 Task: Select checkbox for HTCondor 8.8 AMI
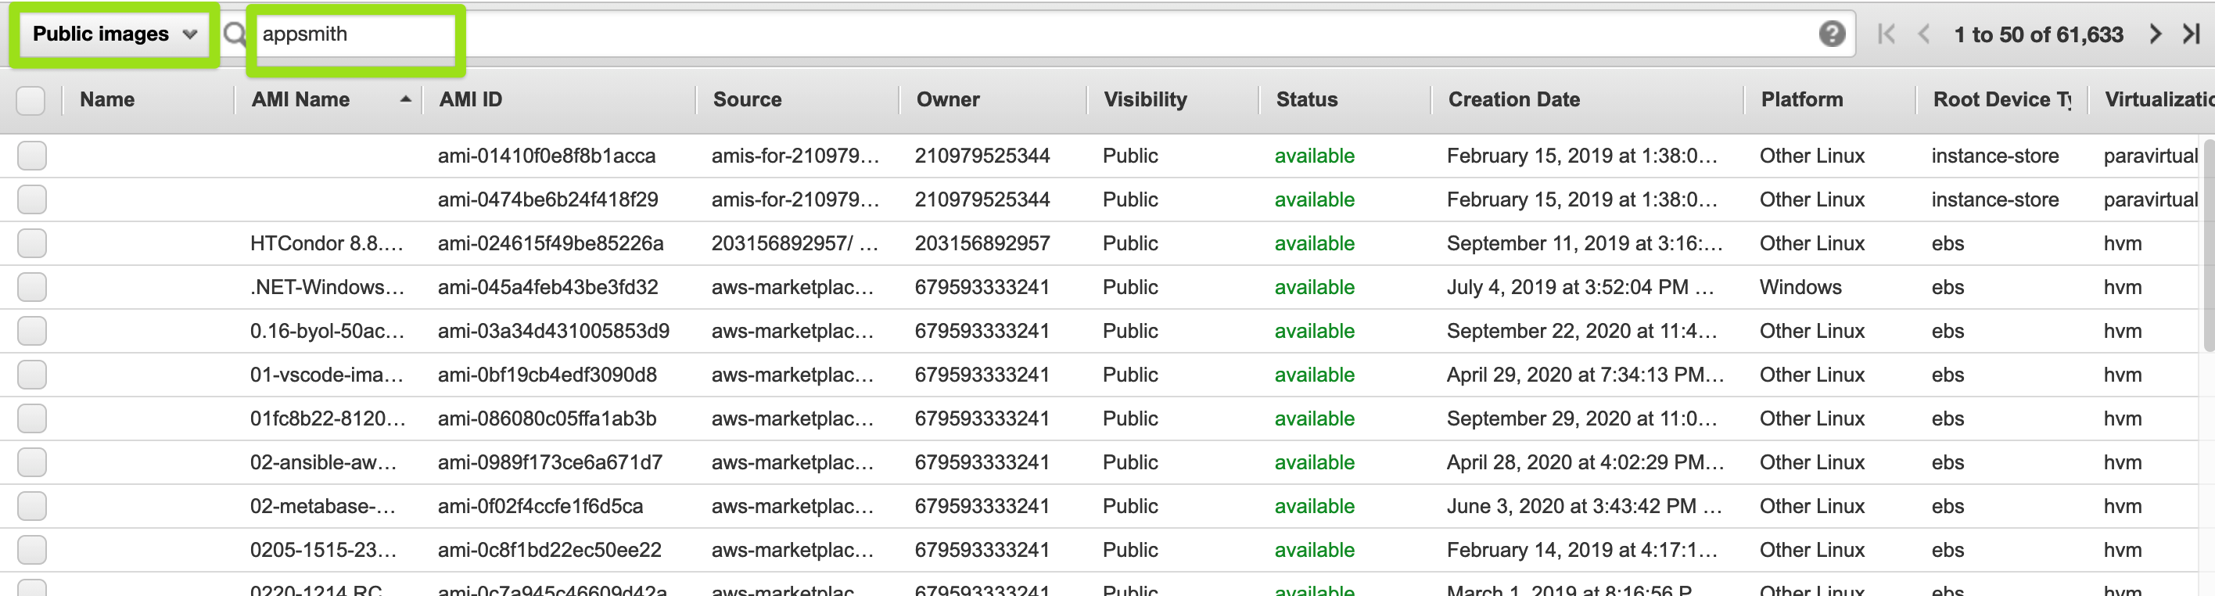32,243
